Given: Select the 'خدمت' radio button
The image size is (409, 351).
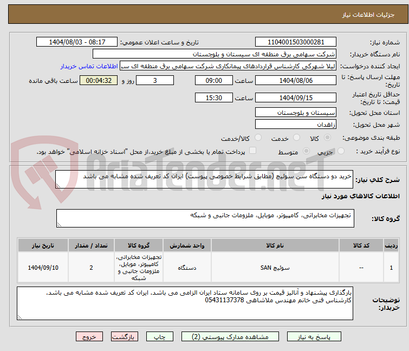Looking at the screenshot, I should (296, 138).
